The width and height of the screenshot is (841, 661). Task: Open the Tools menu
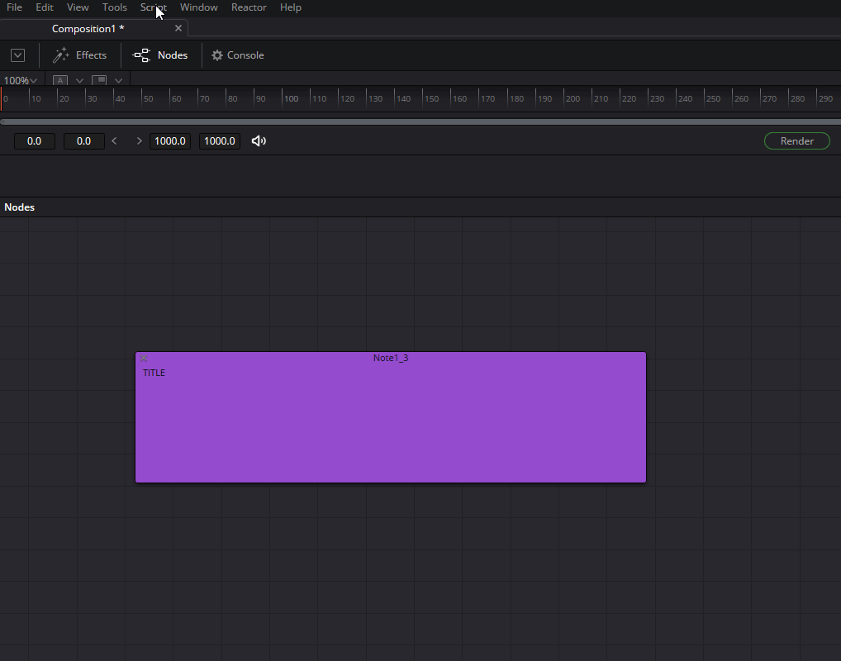(115, 7)
